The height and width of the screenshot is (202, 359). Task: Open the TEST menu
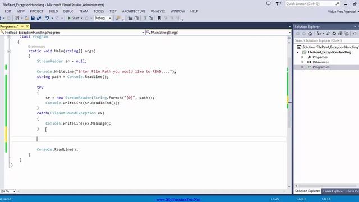113,11
